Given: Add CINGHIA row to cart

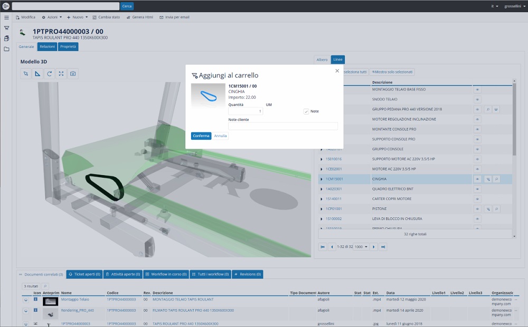Looking at the screenshot, I should [x=488, y=179].
